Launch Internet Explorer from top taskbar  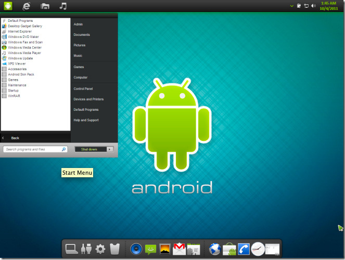tap(26, 6)
